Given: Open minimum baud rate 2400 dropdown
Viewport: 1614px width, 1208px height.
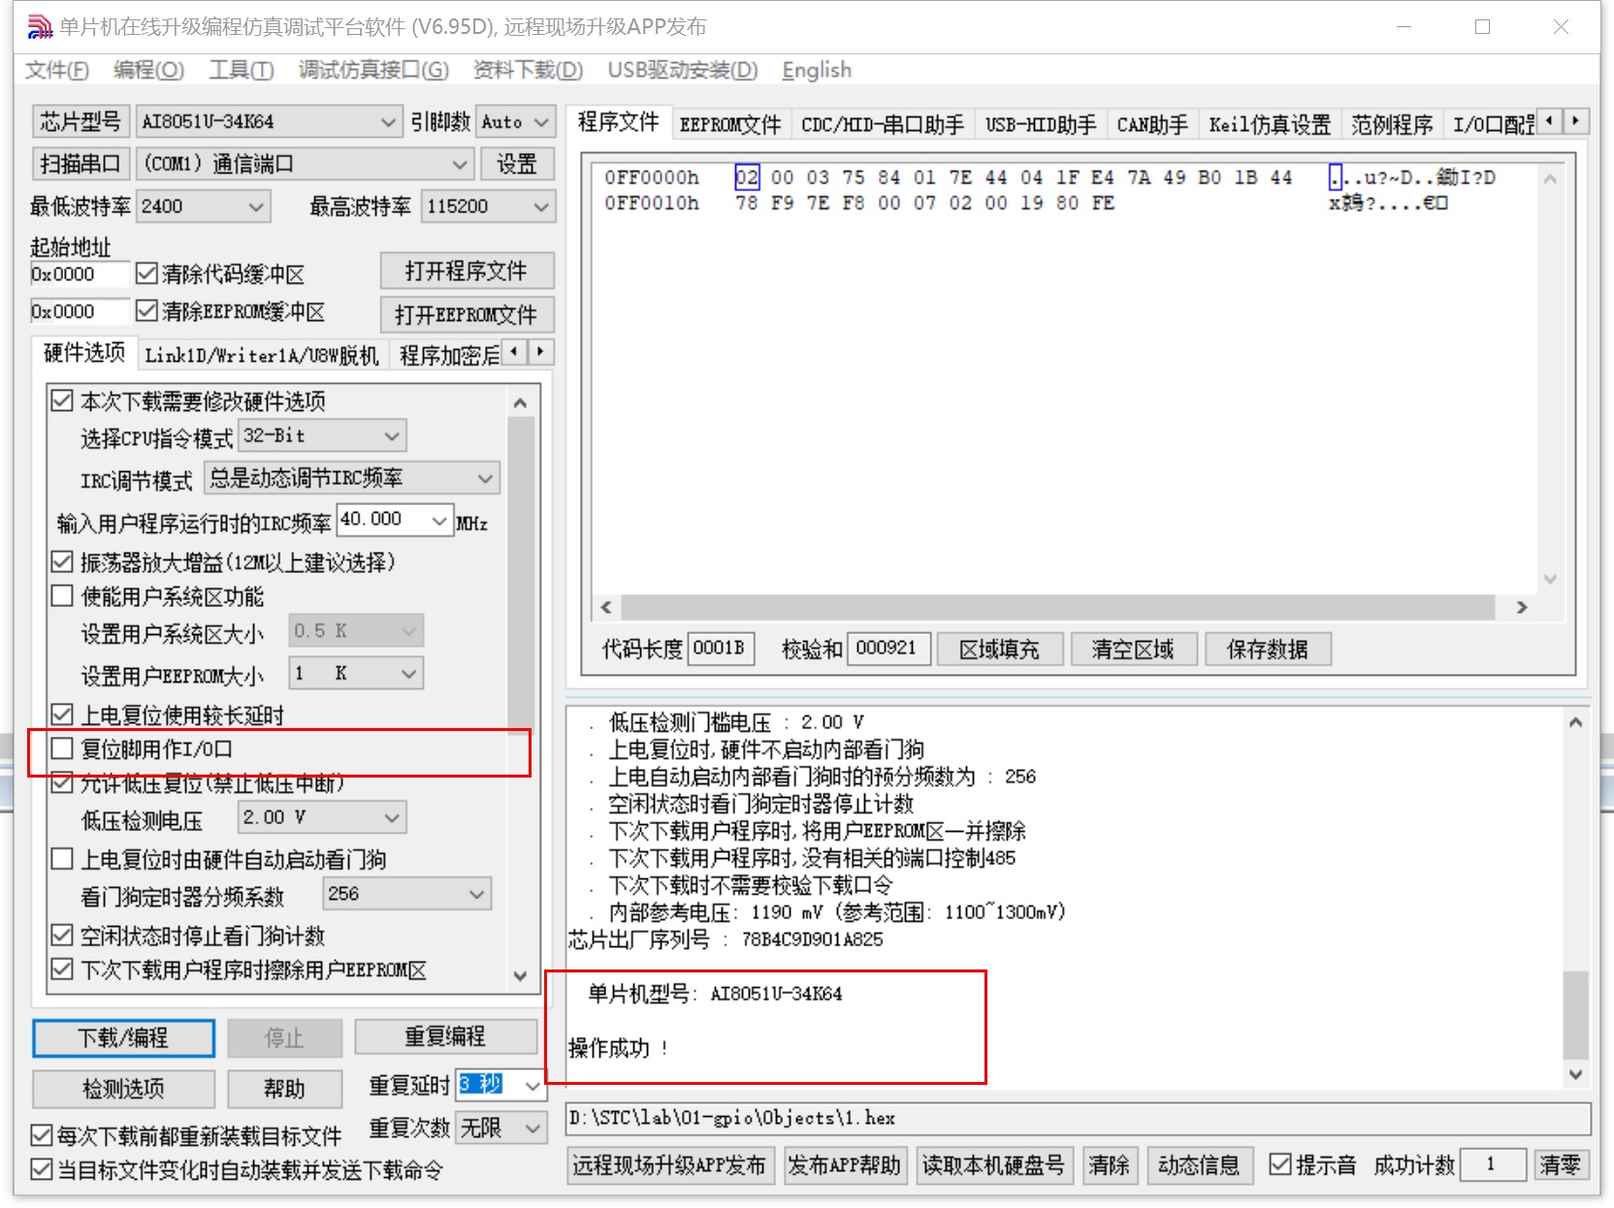Looking at the screenshot, I should click(203, 207).
